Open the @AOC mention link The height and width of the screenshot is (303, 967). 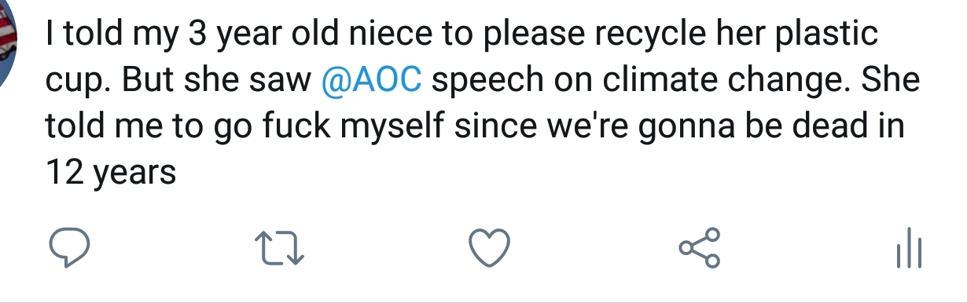click(373, 82)
